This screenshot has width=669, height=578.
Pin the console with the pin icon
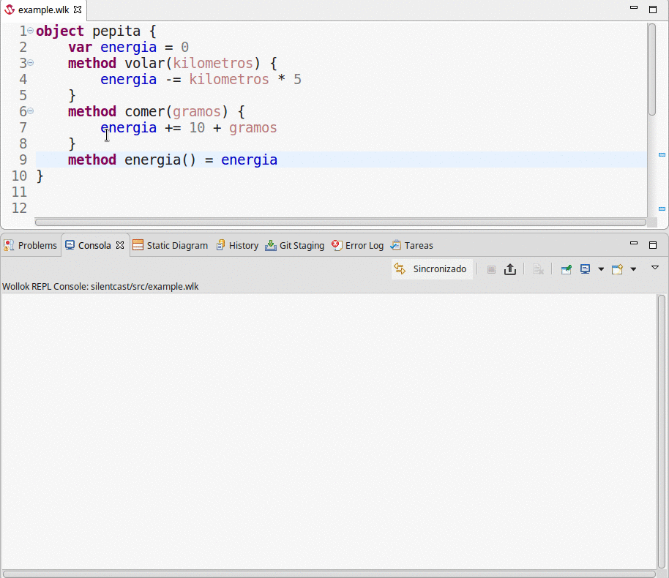[x=567, y=269]
